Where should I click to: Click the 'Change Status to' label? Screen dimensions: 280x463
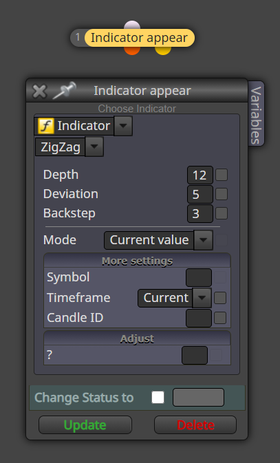84,398
